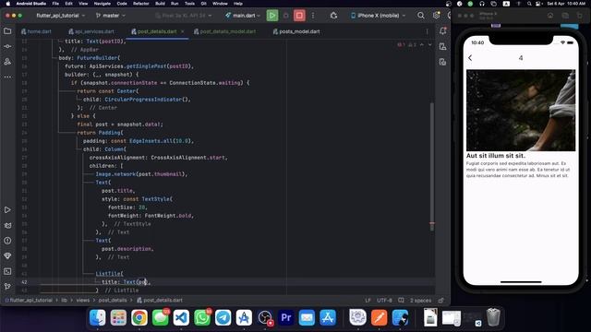
Task: Open flutter_api_tutorial project dropdown
Action: [x=61, y=16]
